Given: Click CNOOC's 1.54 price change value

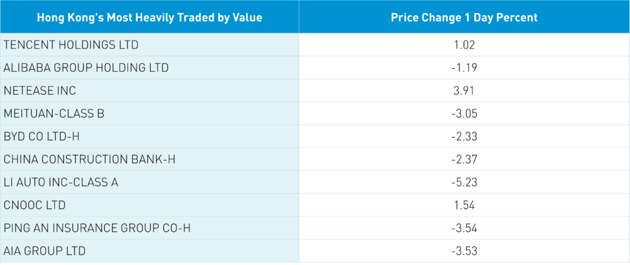Looking at the screenshot, I should (464, 205).
